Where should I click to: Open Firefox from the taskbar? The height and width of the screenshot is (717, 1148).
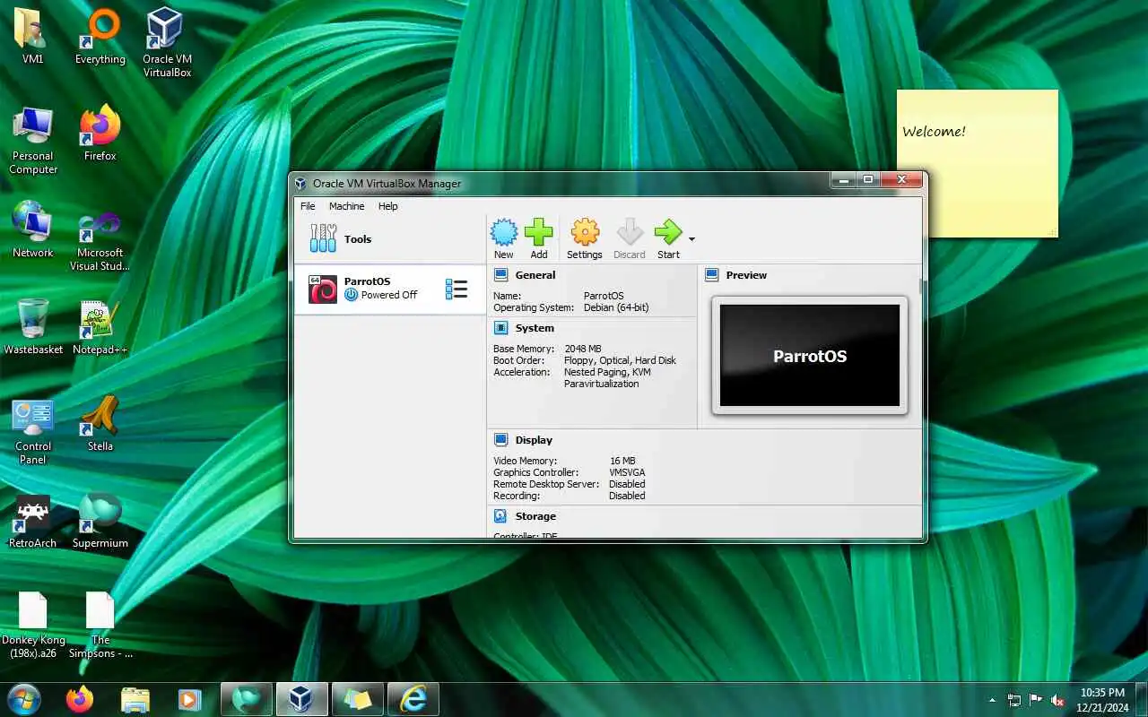tap(80, 699)
